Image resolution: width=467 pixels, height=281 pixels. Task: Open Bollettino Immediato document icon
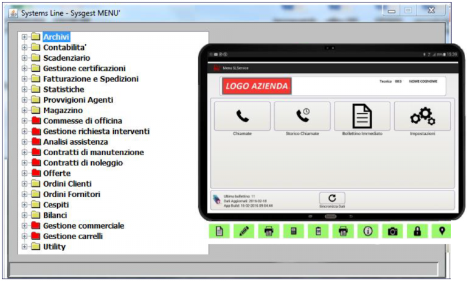coord(362,116)
